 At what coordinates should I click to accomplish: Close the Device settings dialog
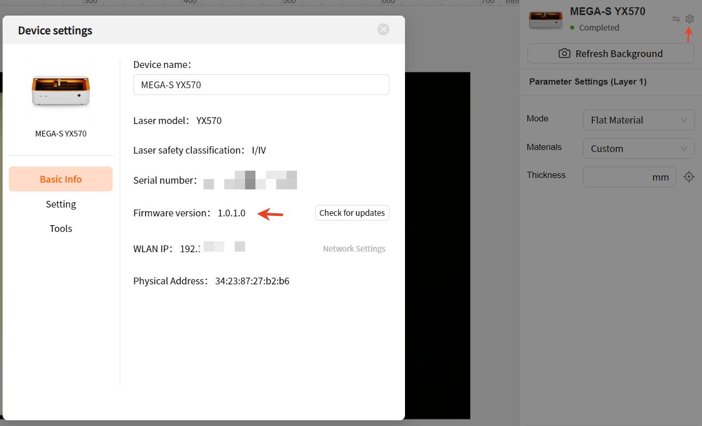[x=383, y=30]
